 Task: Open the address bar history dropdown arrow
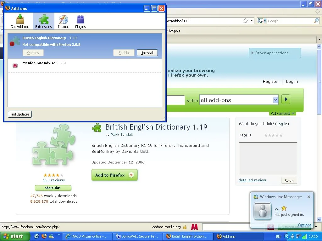(252, 21)
